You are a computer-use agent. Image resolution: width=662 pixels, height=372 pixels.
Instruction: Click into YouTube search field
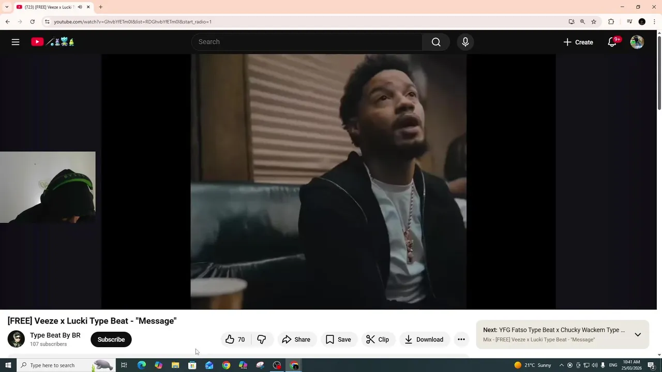[x=307, y=42]
